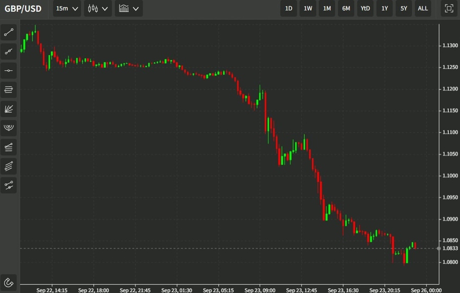Screen dimensions: 460x293
Task: Click the Sep 22, 18:00 time label
Action: (x=94, y=290)
